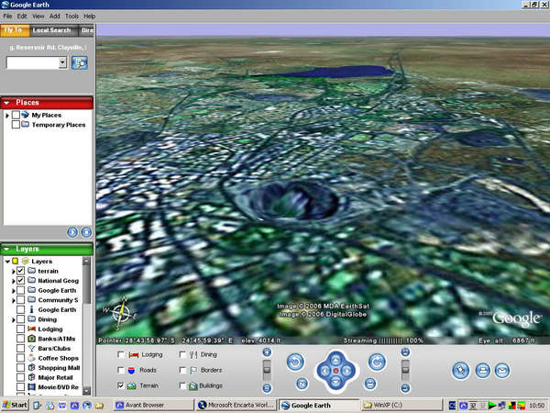Open the Help menu
The height and width of the screenshot is (413, 550).
[89, 17]
